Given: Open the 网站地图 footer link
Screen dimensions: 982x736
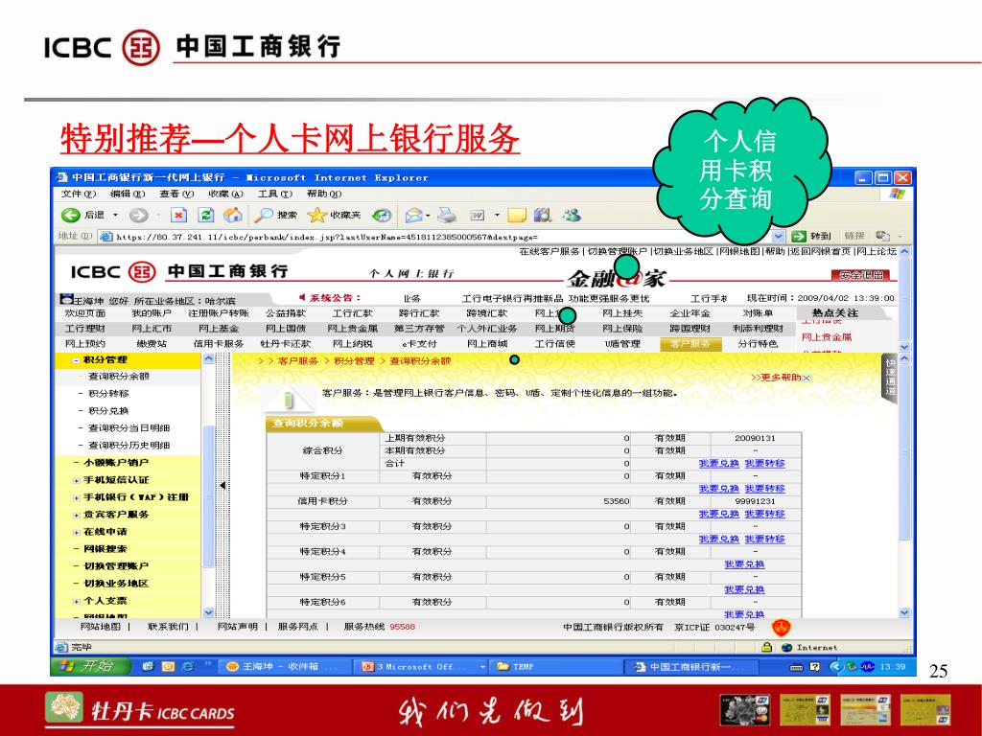Looking at the screenshot, I should click(100, 627).
